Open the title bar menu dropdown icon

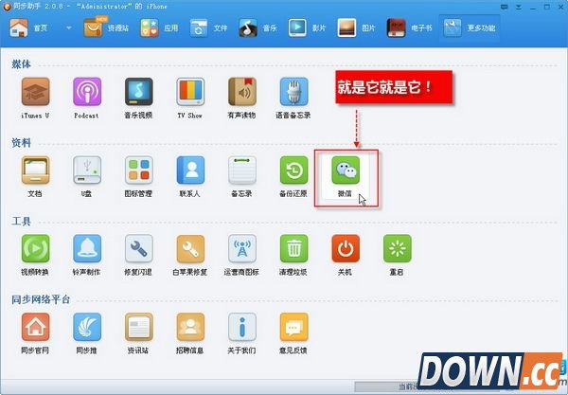pos(519,7)
